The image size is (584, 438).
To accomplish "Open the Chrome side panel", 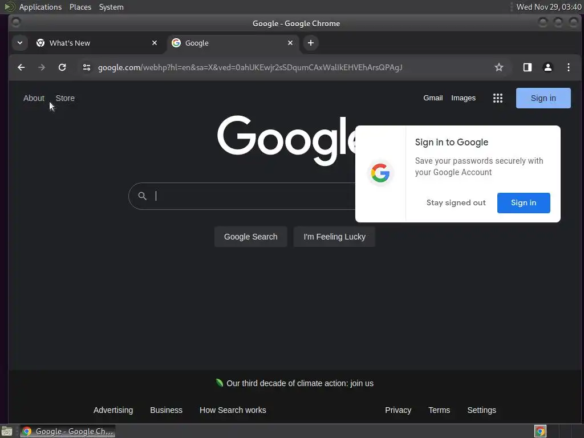I will tap(528, 67).
